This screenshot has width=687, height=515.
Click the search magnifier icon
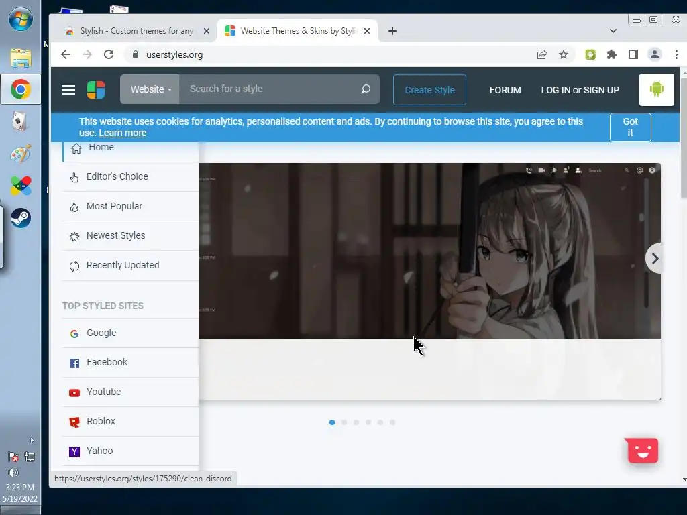click(366, 89)
